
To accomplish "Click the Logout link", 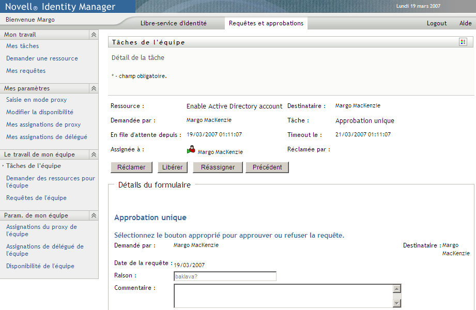I will pyautogui.click(x=437, y=23).
